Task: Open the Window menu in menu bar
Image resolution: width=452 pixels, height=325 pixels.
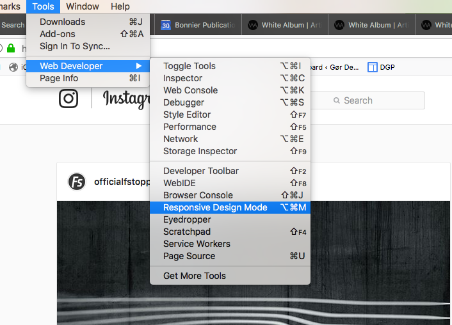Action: (83, 6)
